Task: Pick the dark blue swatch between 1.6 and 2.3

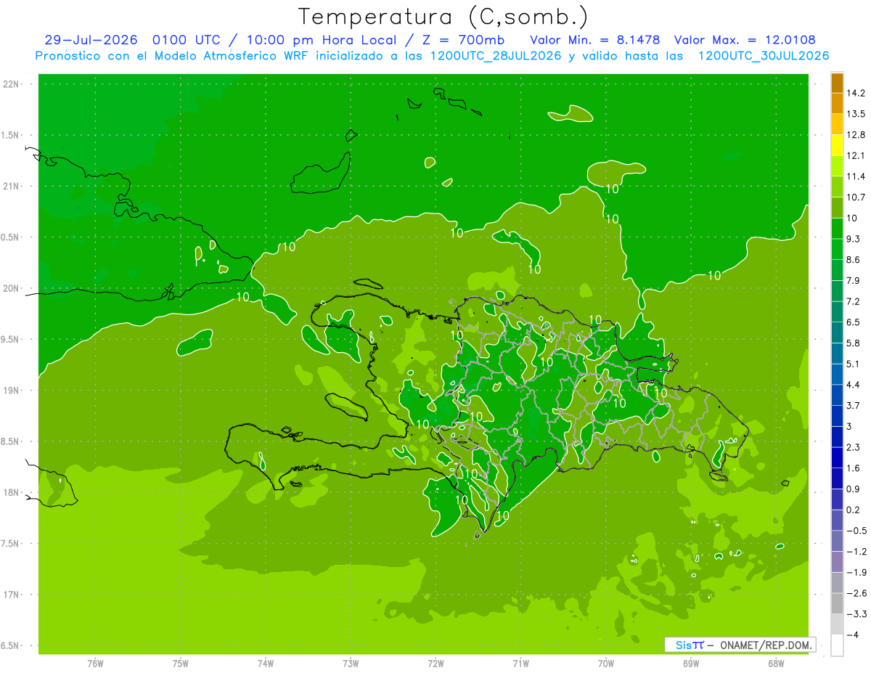Action: coord(837,457)
